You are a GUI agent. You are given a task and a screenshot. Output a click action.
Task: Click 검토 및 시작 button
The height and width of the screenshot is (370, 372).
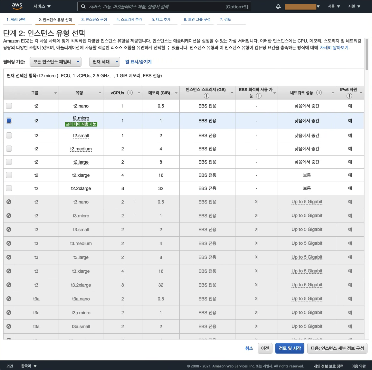290,348
